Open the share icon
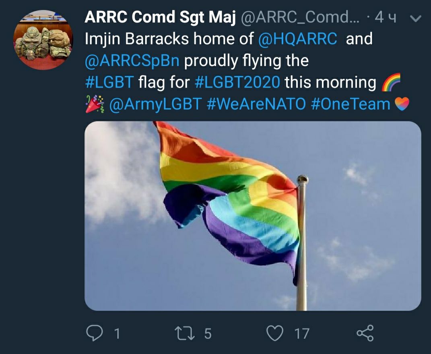431x354 pixels. [365, 333]
